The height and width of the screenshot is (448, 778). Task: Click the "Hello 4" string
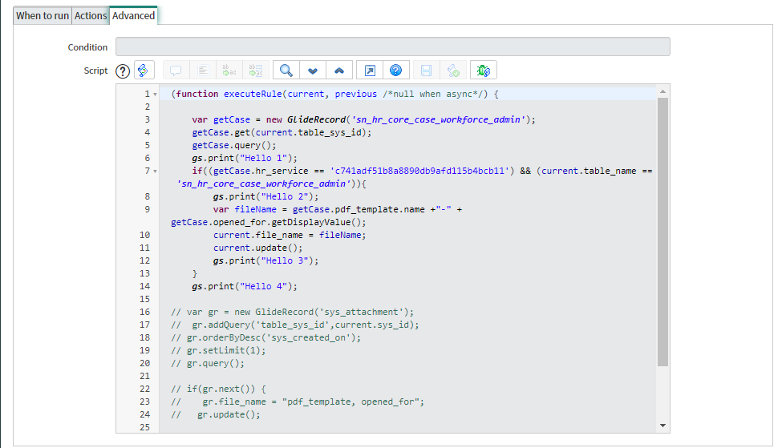pyautogui.click(x=263, y=286)
